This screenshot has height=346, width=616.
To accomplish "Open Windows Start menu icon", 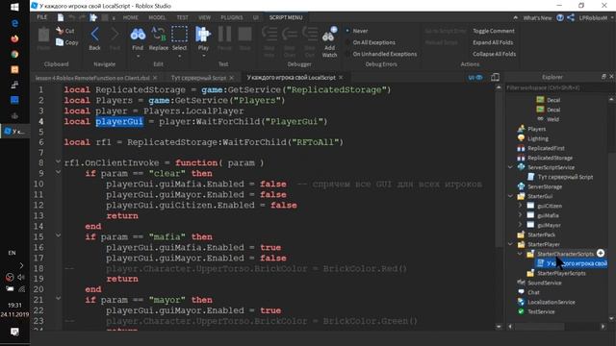I will [x=14, y=7].
